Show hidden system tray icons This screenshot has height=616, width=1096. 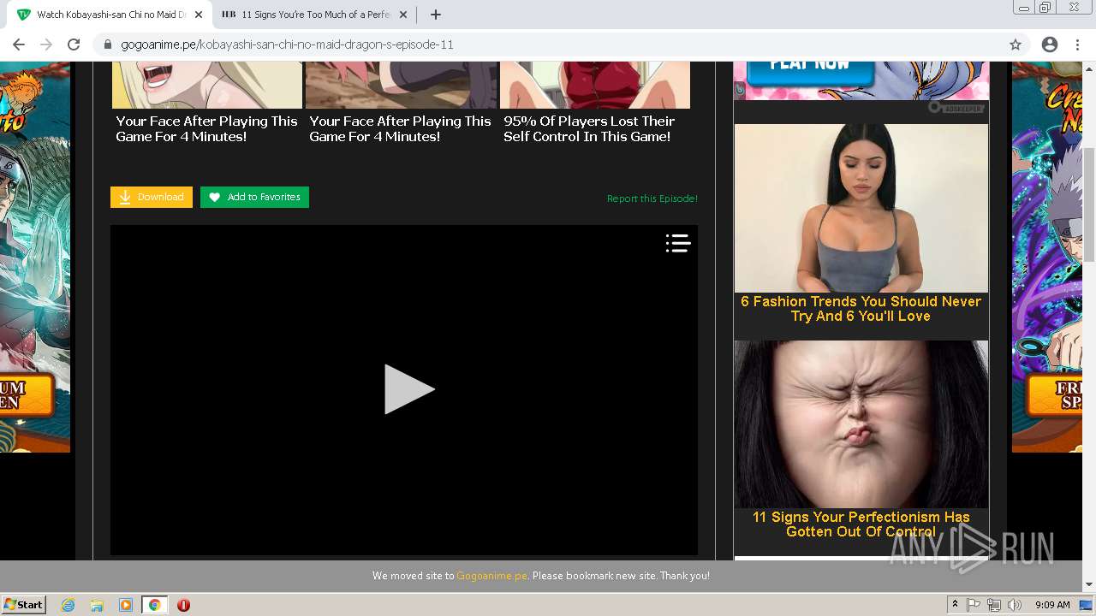pos(955,605)
